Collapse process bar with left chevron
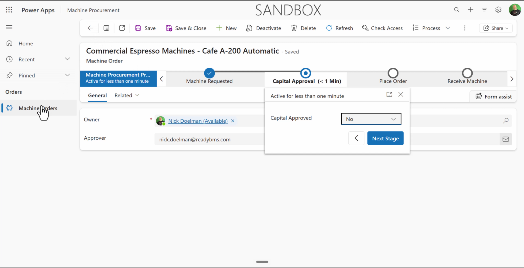Image resolution: width=524 pixels, height=268 pixels. click(x=161, y=79)
